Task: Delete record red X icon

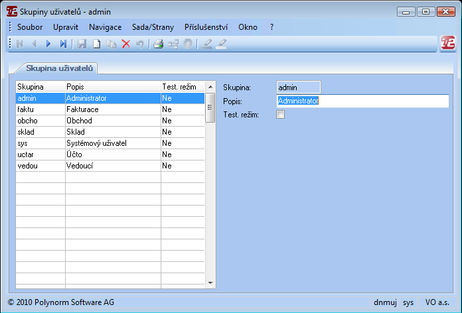Action: [x=126, y=44]
